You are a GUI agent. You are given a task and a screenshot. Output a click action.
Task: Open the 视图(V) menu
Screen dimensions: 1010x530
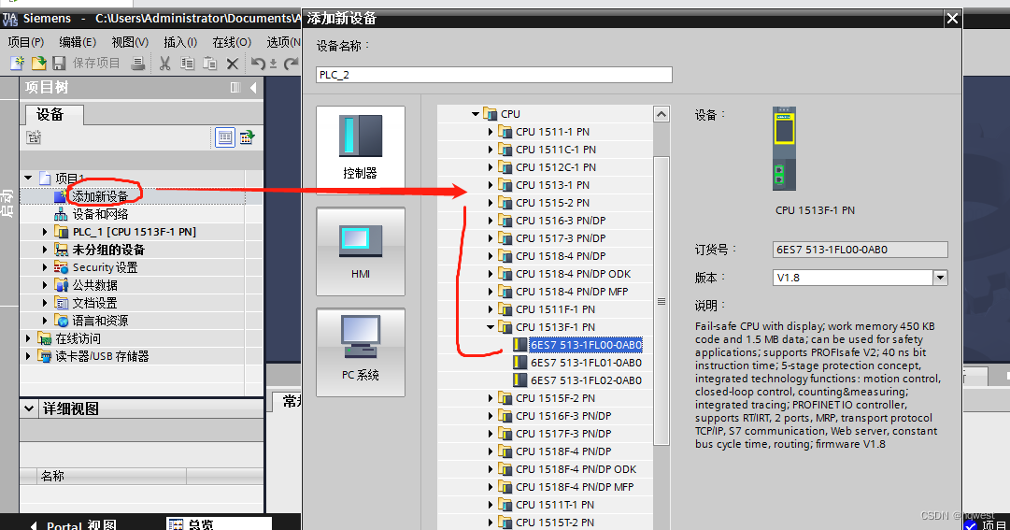[130, 42]
